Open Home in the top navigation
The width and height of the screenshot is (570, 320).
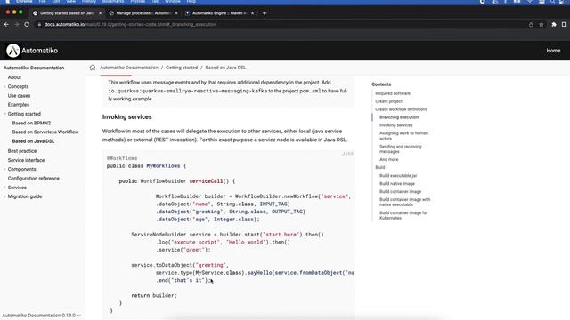(x=553, y=51)
